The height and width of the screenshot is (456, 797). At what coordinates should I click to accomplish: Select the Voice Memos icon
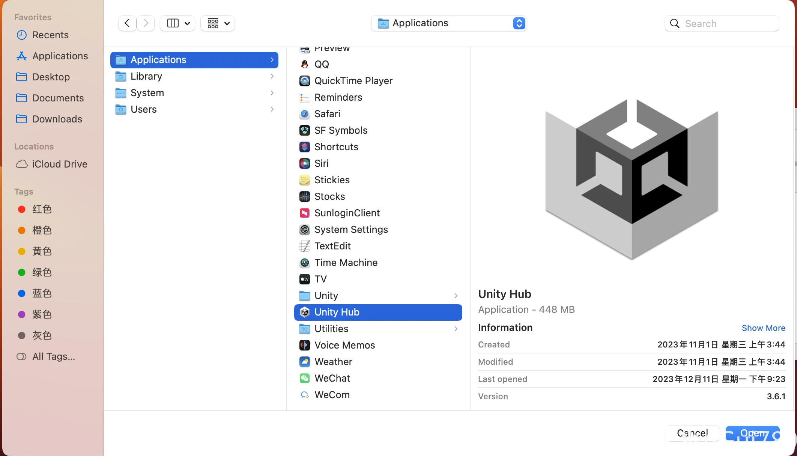pos(305,345)
